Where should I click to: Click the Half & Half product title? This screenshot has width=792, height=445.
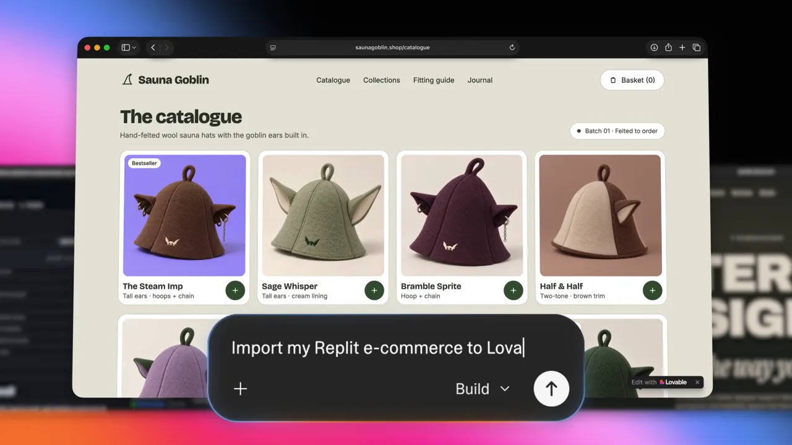point(561,286)
